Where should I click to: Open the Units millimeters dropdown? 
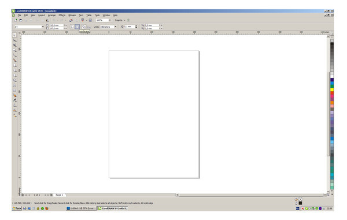click(x=108, y=27)
